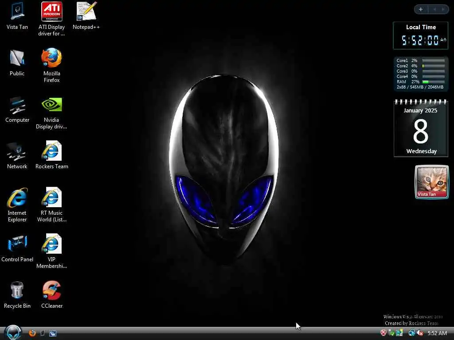Click the Local Time clock gadget
The width and height of the screenshot is (454, 340).
click(420, 35)
